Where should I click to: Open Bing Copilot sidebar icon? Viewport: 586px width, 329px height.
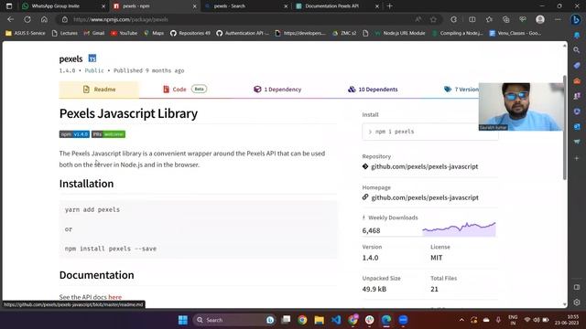point(576,19)
